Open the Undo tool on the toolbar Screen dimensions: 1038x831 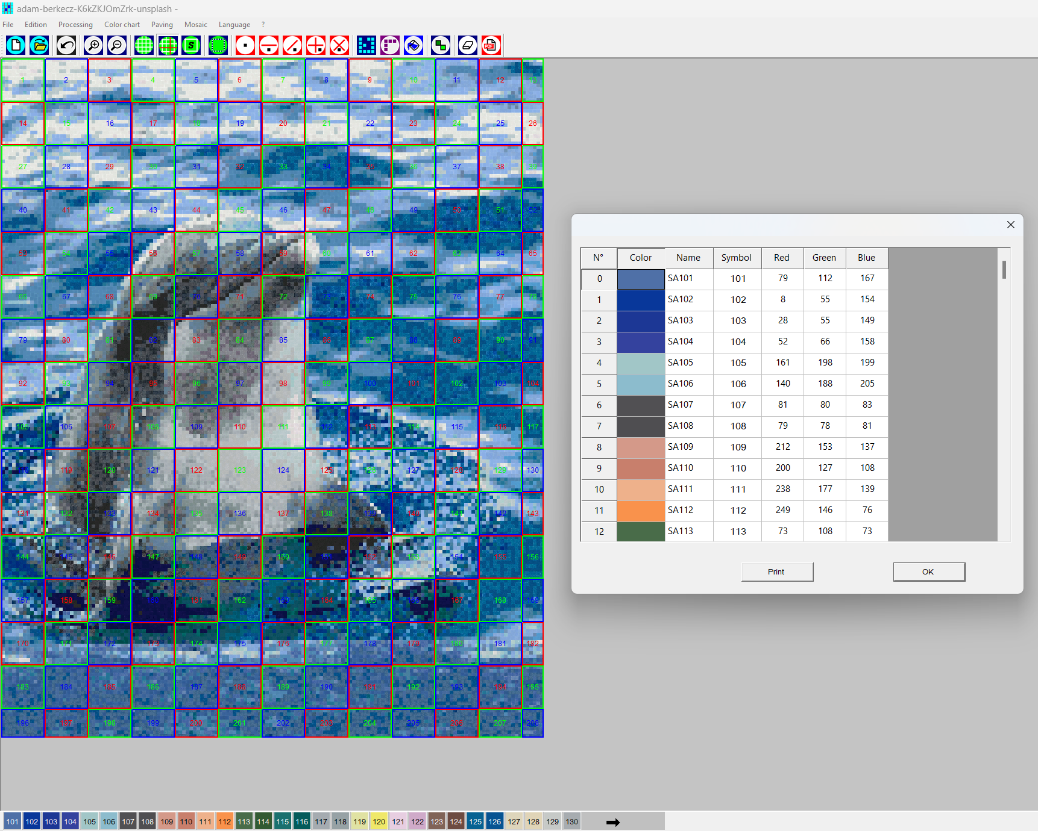click(x=66, y=45)
